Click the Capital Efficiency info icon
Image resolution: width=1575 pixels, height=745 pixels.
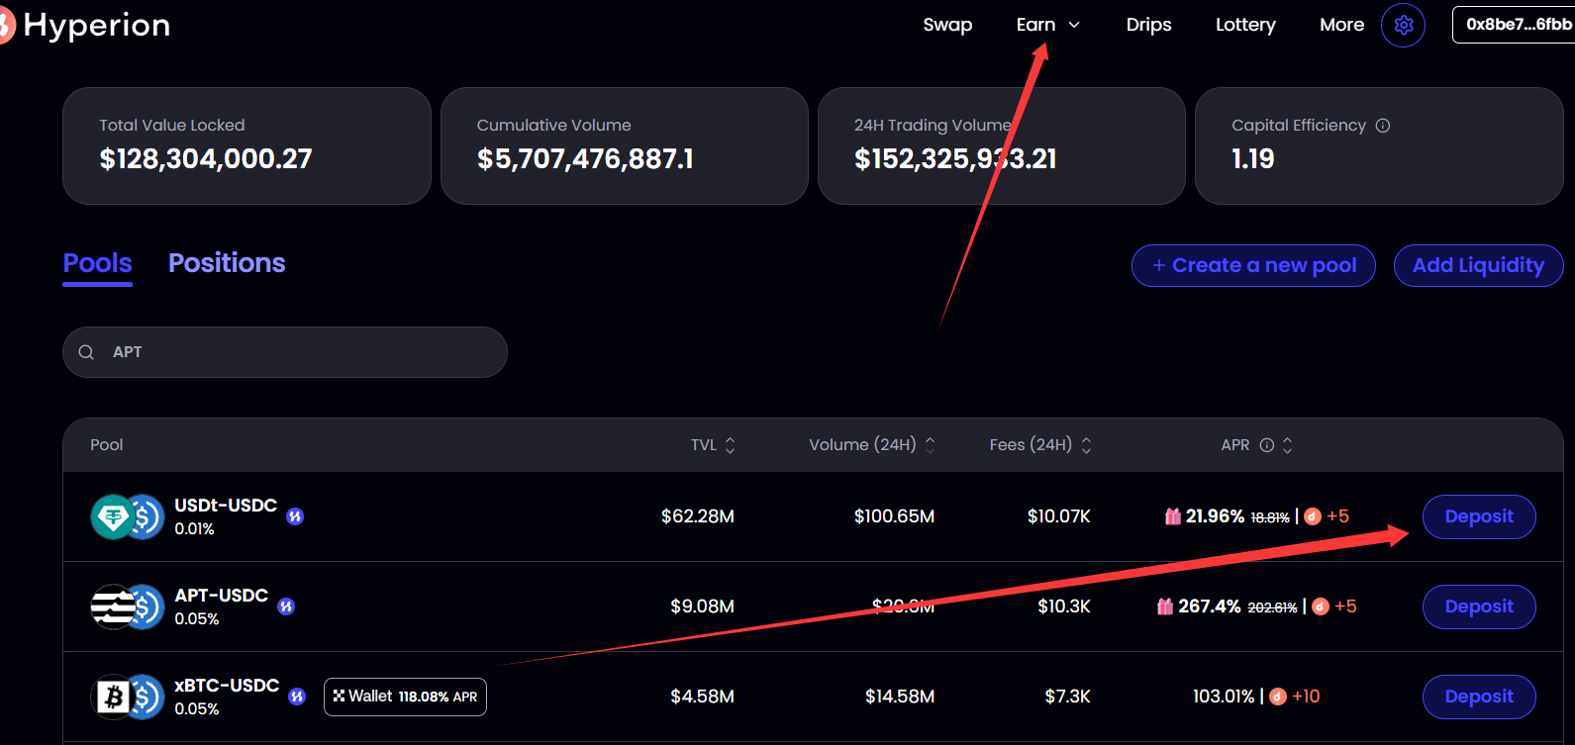click(x=1383, y=126)
